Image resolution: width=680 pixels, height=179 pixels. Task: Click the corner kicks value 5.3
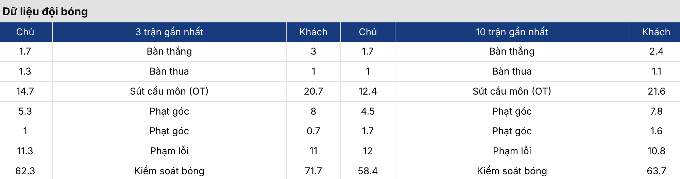coord(25,111)
